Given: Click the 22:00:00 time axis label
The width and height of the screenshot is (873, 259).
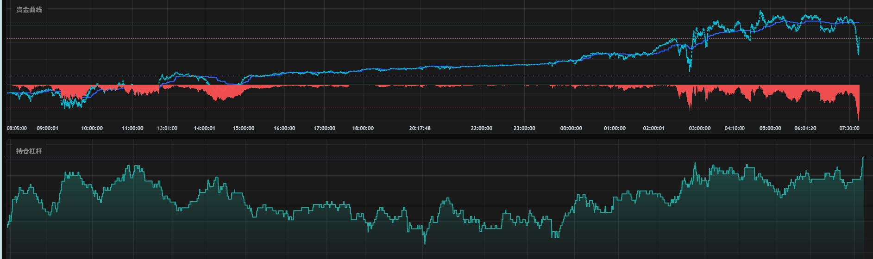Looking at the screenshot, I should click(482, 128).
